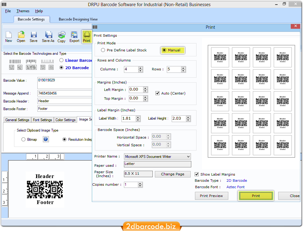This screenshot has height=231, width=303.
Task: Click the 2D Barcode type link
Action: coord(237,181)
